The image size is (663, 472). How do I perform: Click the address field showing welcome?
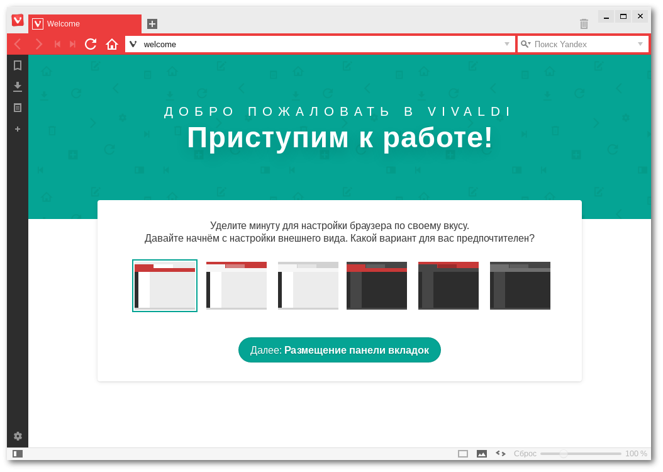(x=320, y=44)
